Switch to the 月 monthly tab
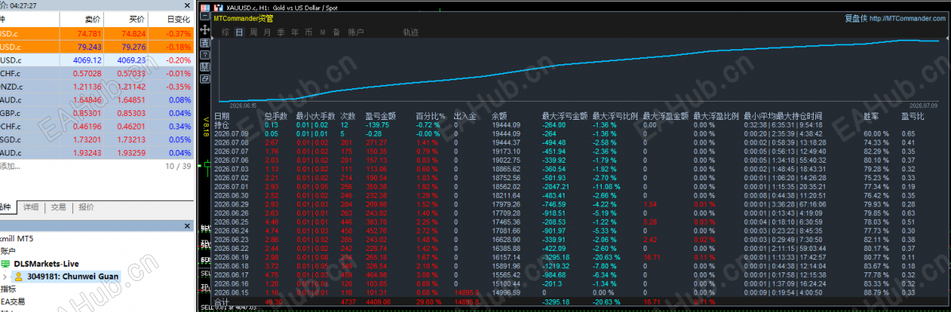Screen dimensions: 951x312 click(267, 33)
